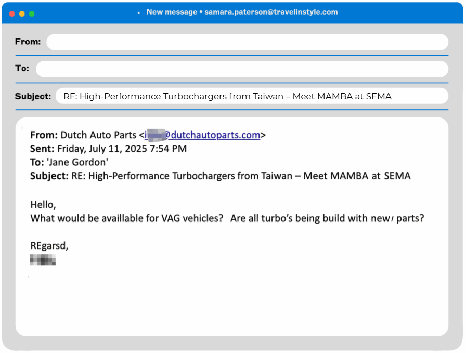Viewport: 466px width, 353px height.
Task: Click into the From input field
Action: coord(247,42)
